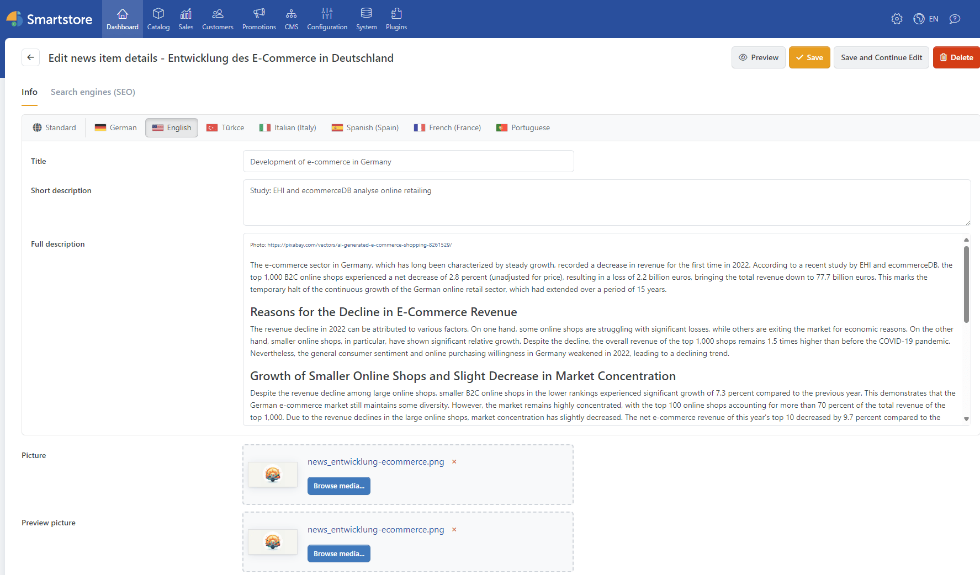The image size is (980, 575).
Task: Click the Title input field
Action: 408,162
